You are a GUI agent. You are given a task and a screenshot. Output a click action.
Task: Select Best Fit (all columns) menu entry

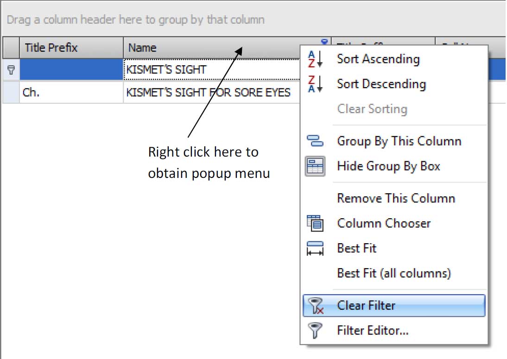tap(393, 273)
